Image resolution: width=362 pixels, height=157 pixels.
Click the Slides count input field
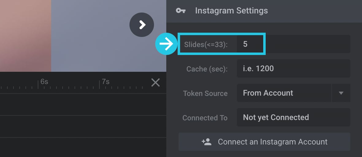click(293, 44)
